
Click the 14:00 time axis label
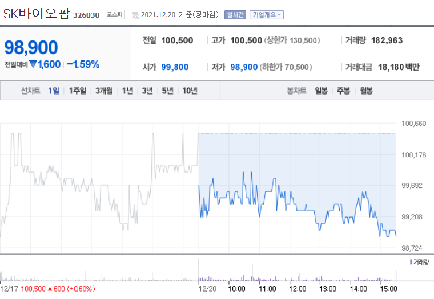[x=359, y=289]
